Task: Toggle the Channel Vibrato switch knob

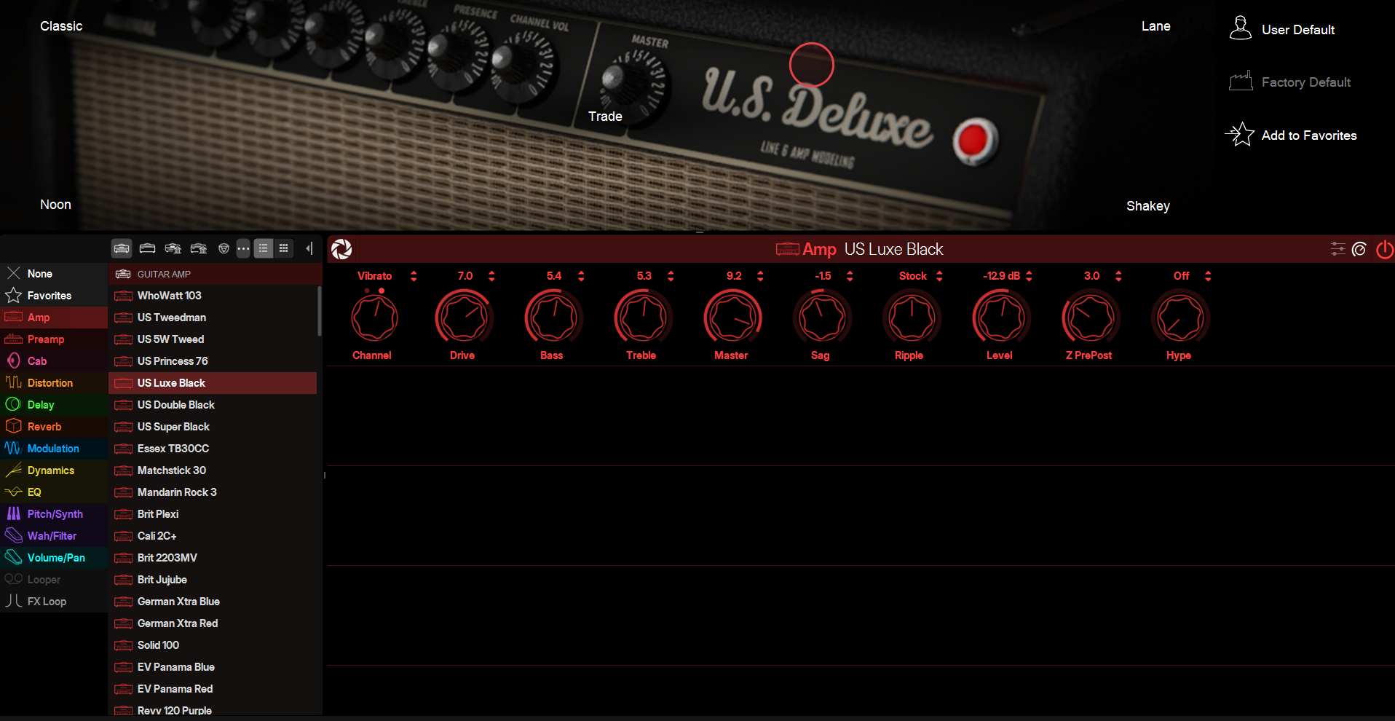Action: 374,318
